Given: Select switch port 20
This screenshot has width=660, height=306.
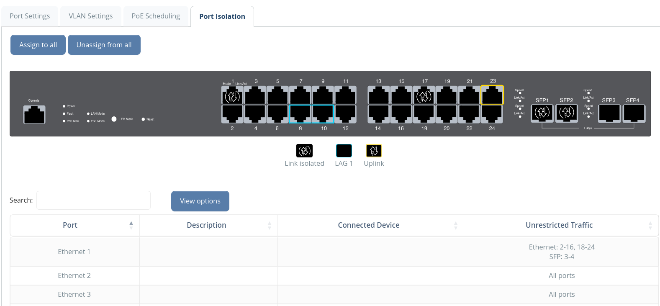Looking at the screenshot, I should click(447, 114).
